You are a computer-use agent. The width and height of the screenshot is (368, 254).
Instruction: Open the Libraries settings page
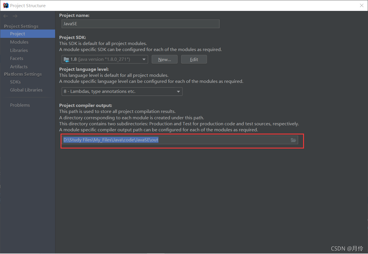click(x=19, y=50)
